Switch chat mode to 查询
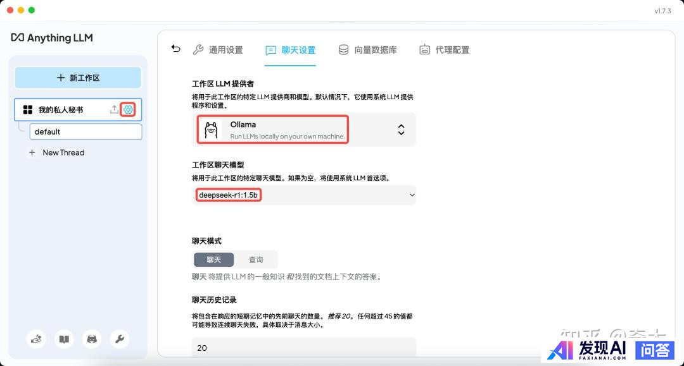684x366 pixels. pyautogui.click(x=256, y=260)
